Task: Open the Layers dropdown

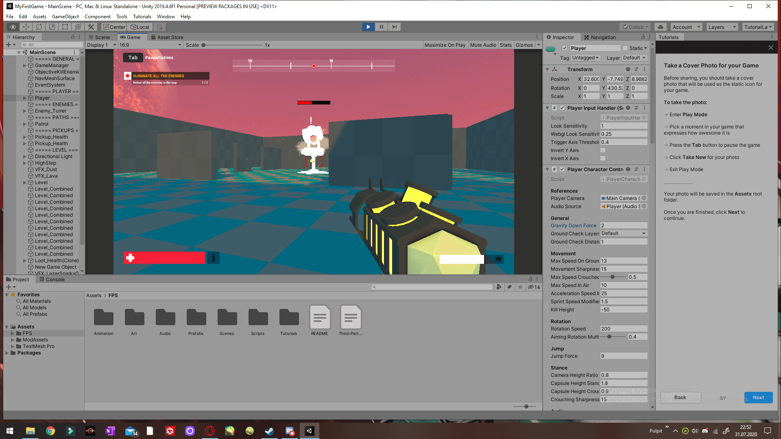Action: [x=722, y=27]
